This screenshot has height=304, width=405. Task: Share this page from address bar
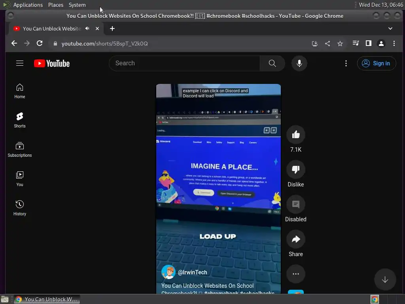[327, 44]
